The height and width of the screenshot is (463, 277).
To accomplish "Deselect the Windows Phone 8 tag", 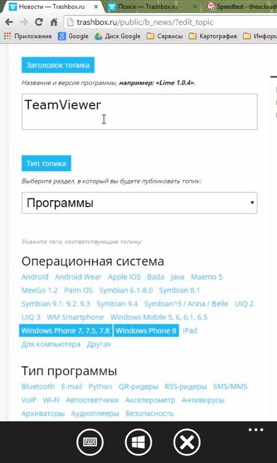I will click(146, 330).
